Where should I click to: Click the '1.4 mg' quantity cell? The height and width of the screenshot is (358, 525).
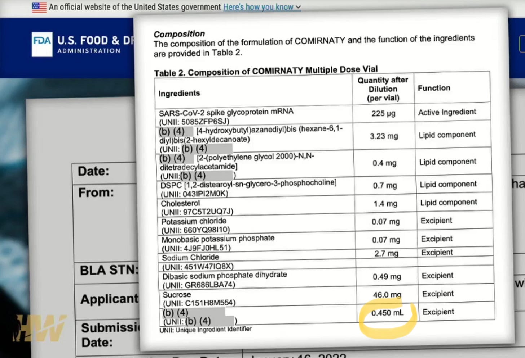tap(385, 204)
